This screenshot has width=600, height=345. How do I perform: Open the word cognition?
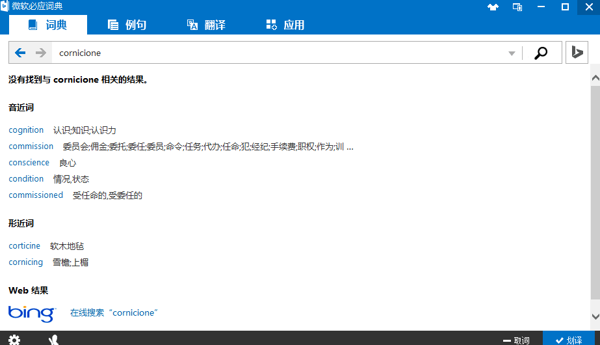(26, 130)
